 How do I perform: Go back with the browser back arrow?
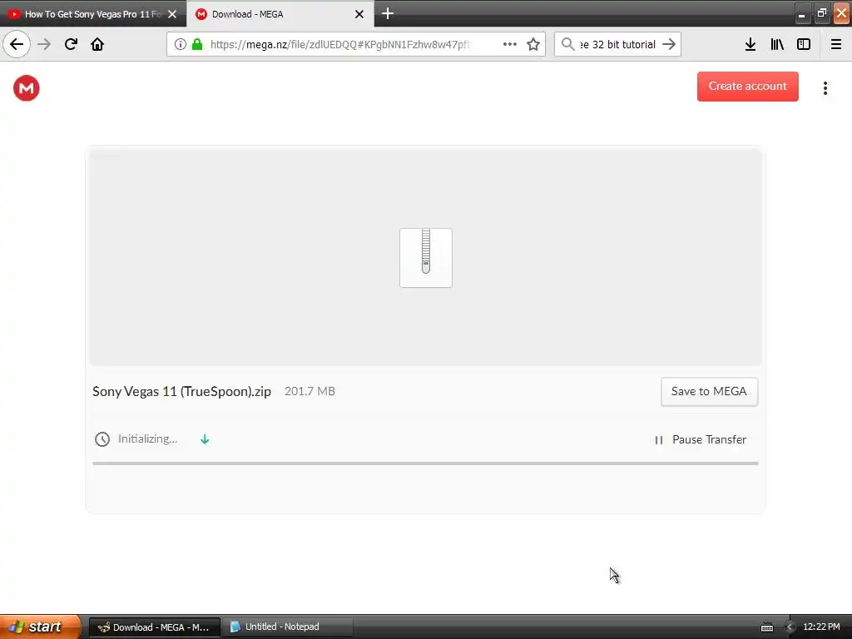17,44
